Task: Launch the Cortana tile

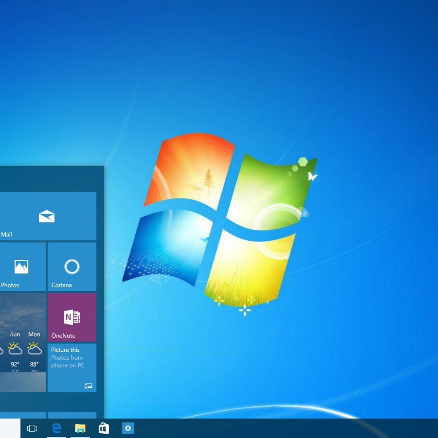Action: coord(72,267)
